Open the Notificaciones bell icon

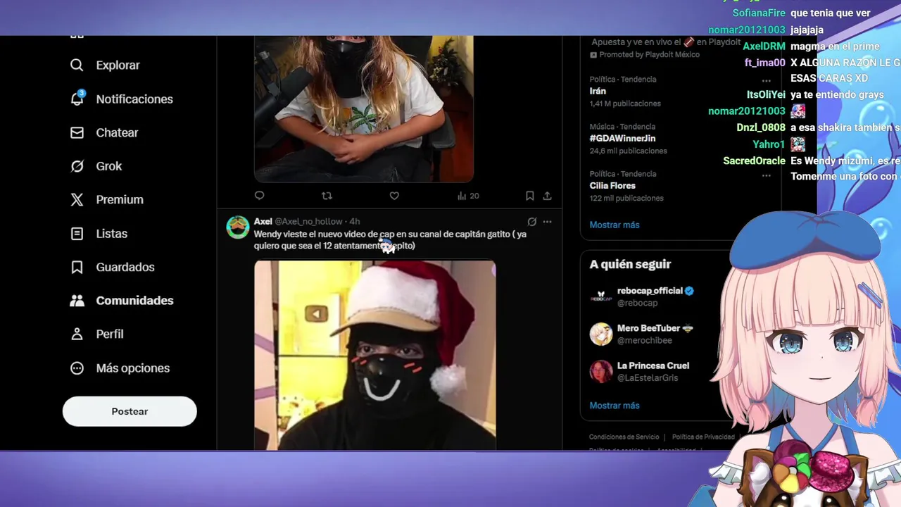77,99
